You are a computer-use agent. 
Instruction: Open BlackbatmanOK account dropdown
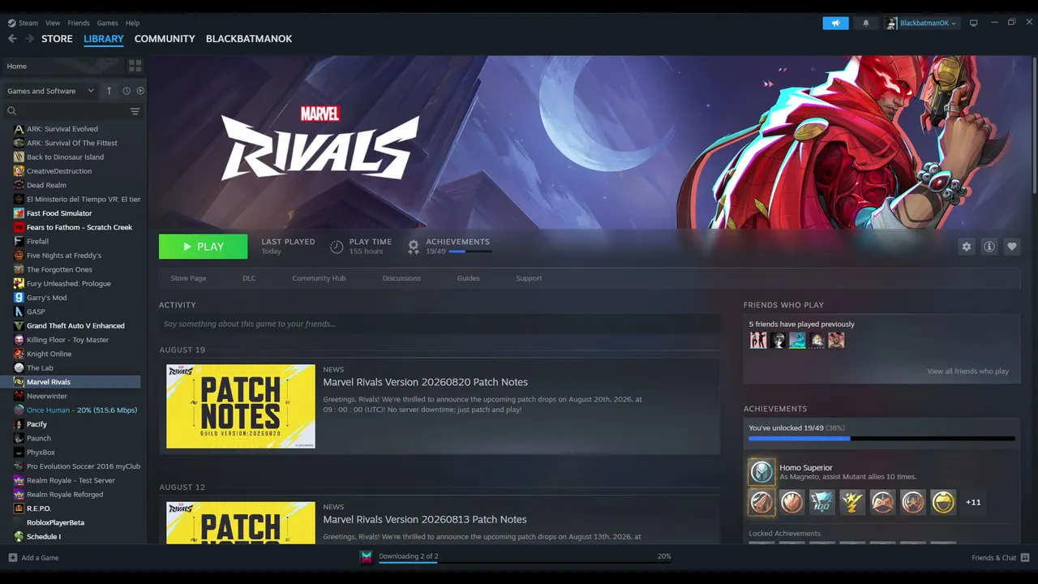(921, 23)
